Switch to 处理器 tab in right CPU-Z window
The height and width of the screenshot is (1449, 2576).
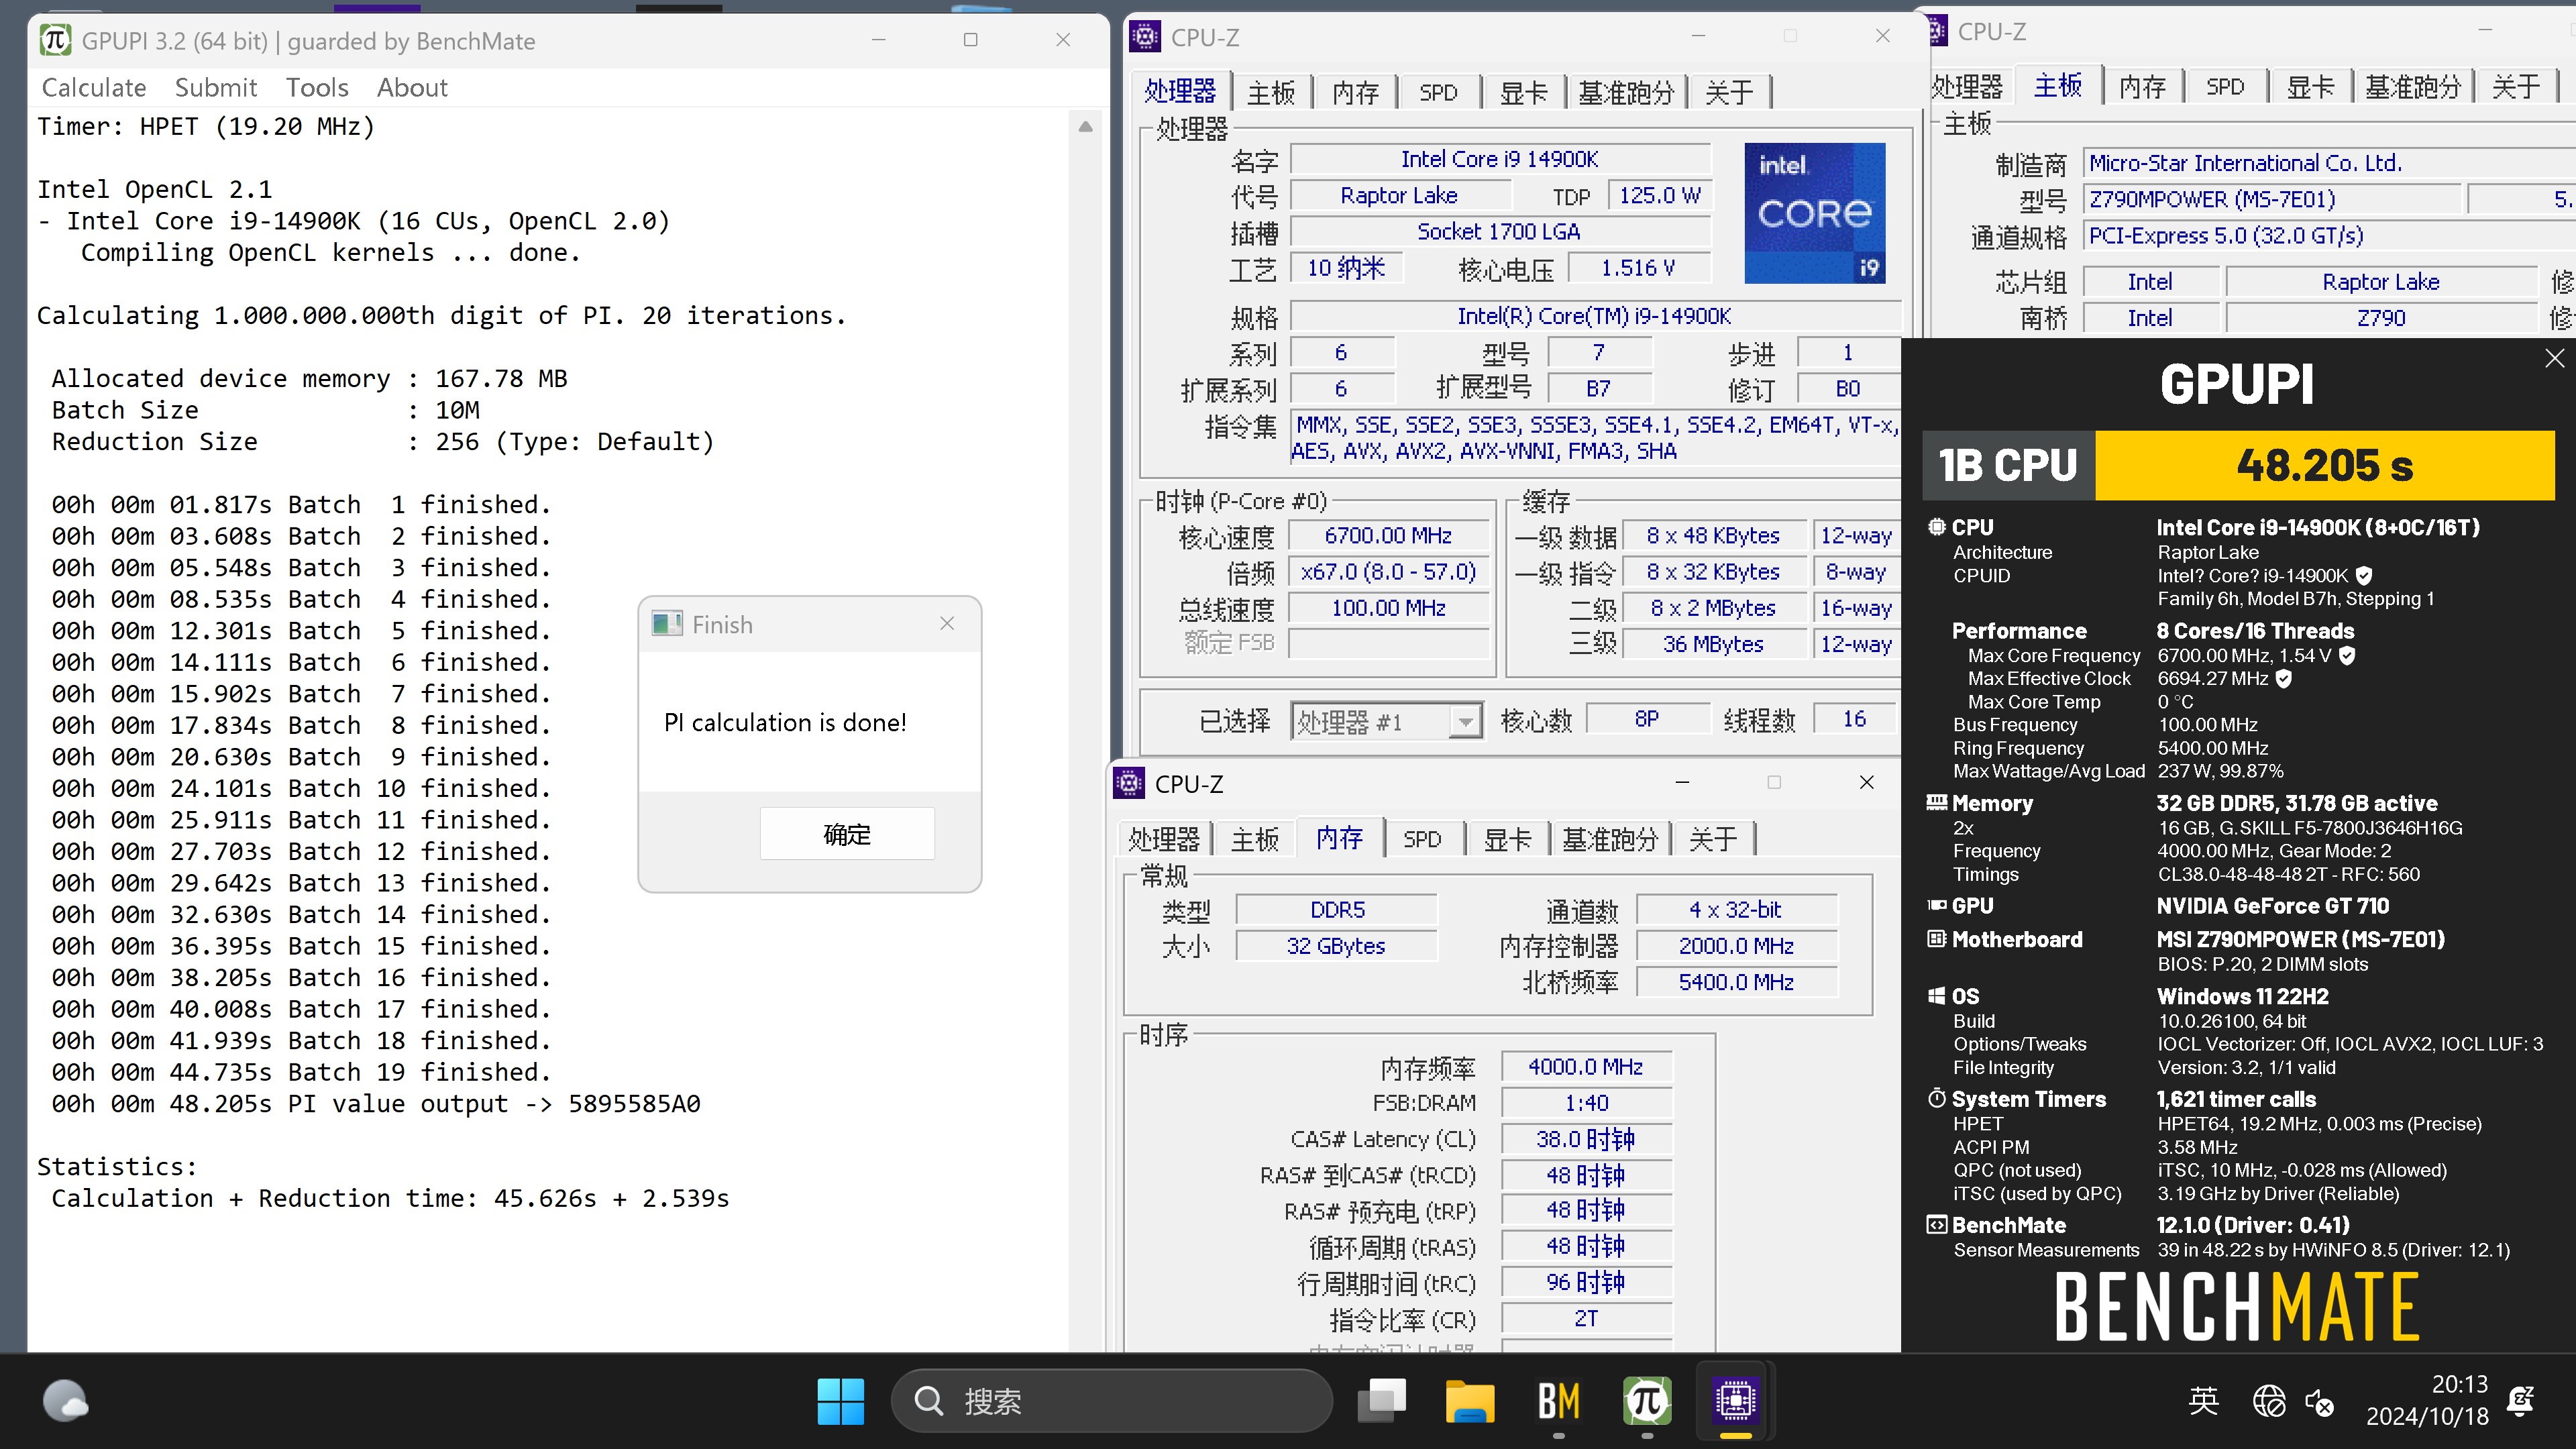point(1967,87)
